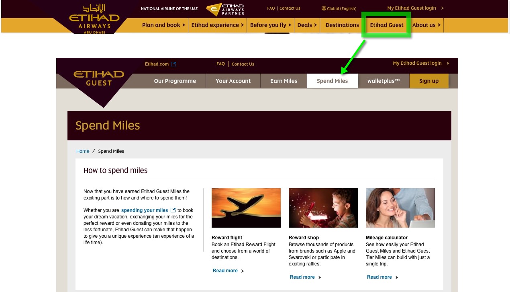Click the arrow beside lower My Etihad Guest login
510x292 pixels.
click(x=448, y=63)
